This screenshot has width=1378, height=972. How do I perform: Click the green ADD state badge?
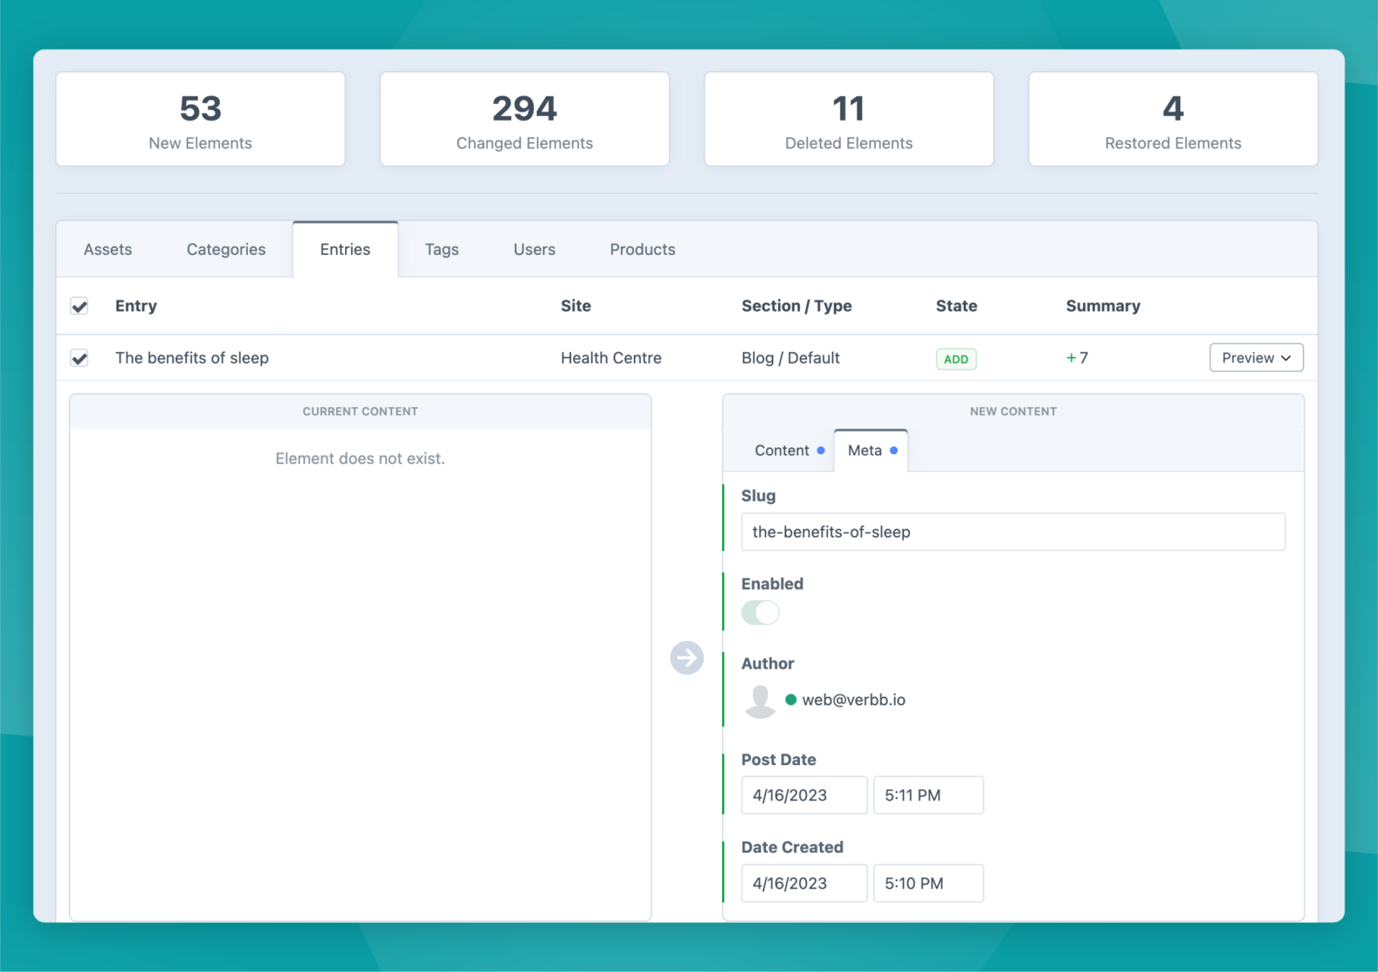coord(955,359)
